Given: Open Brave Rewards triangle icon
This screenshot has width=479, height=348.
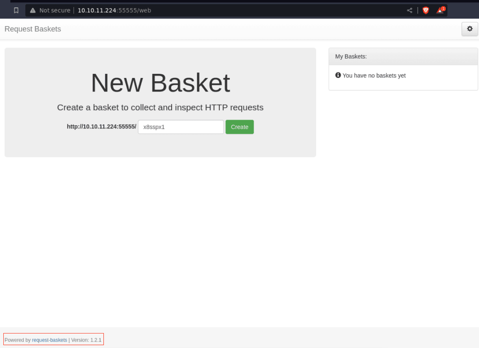Looking at the screenshot, I should [x=441, y=10].
